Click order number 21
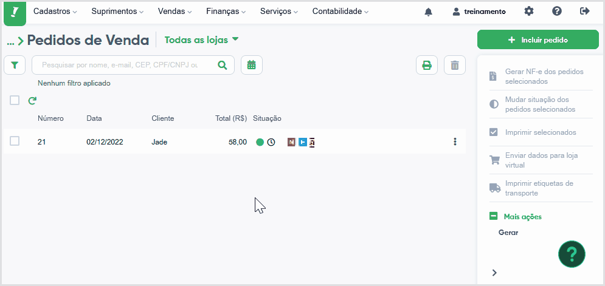The height and width of the screenshot is (286, 605). [x=42, y=142]
